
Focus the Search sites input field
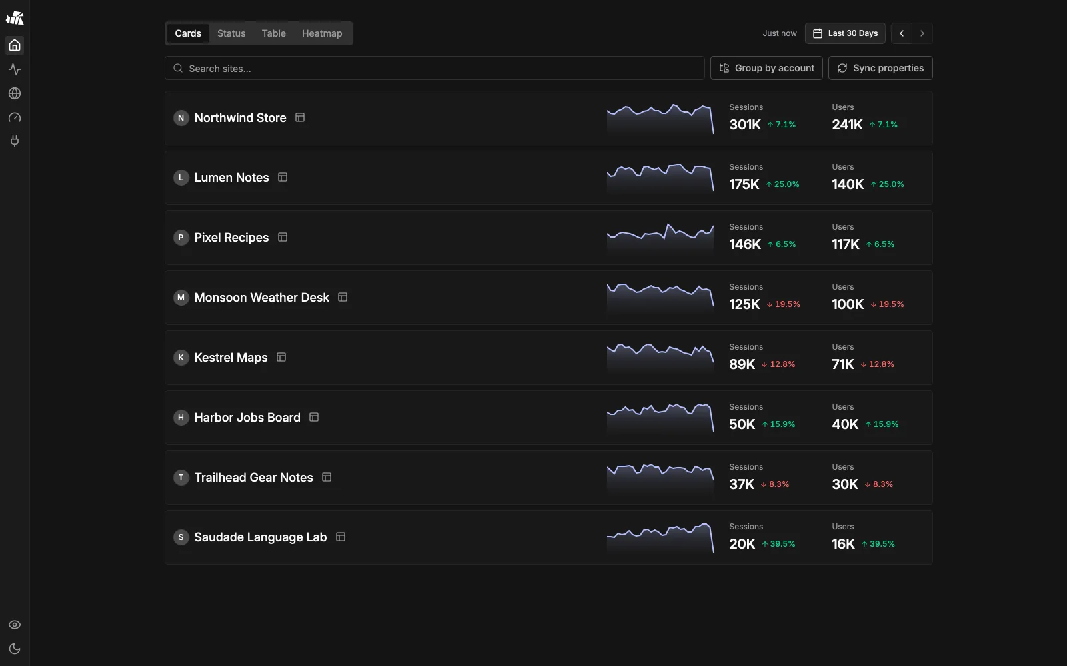point(435,68)
